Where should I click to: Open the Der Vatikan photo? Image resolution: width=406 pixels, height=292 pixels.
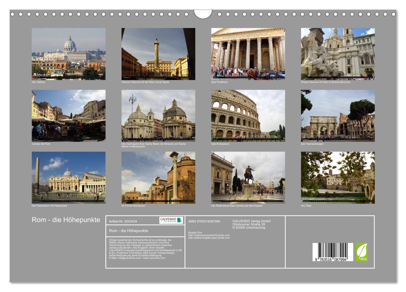click(x=68, y=54)
